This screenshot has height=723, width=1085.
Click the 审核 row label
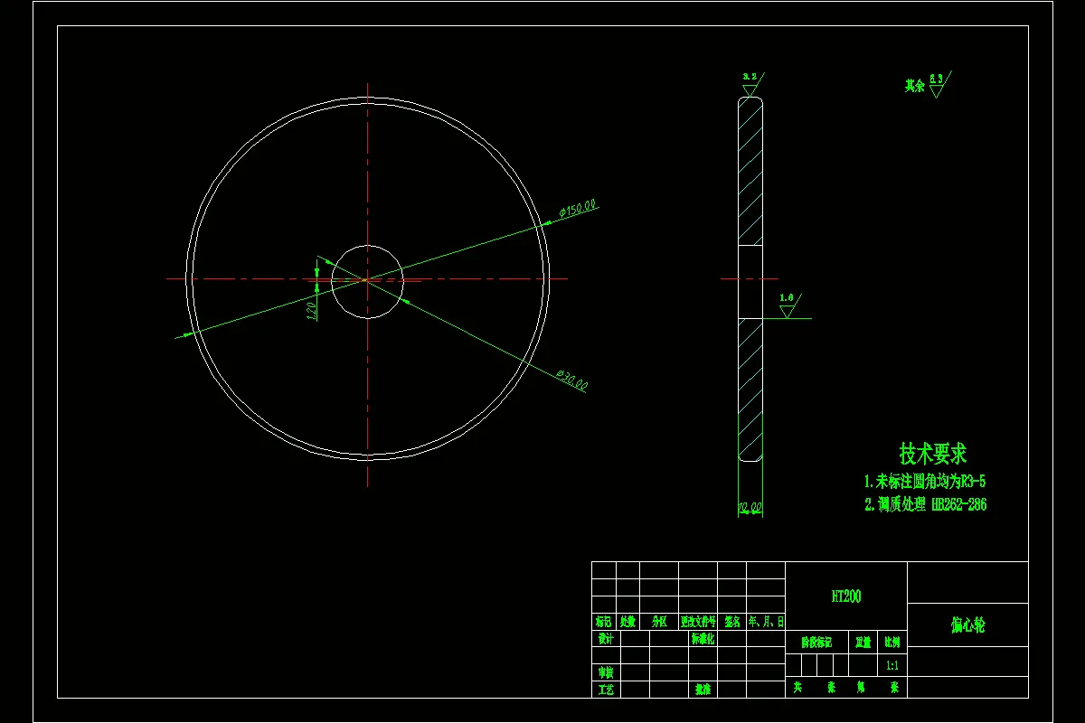pos(605,673)
